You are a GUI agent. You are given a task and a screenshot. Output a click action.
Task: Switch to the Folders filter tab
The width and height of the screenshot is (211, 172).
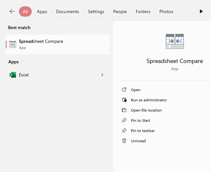click(x=143, y=12)
